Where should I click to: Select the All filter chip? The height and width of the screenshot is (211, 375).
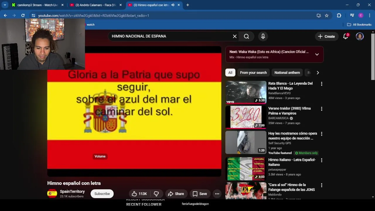230,73
